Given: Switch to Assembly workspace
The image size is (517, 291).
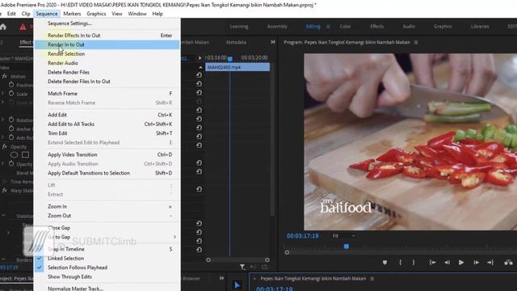Looking at the screenshot, I should pos(277,27).
